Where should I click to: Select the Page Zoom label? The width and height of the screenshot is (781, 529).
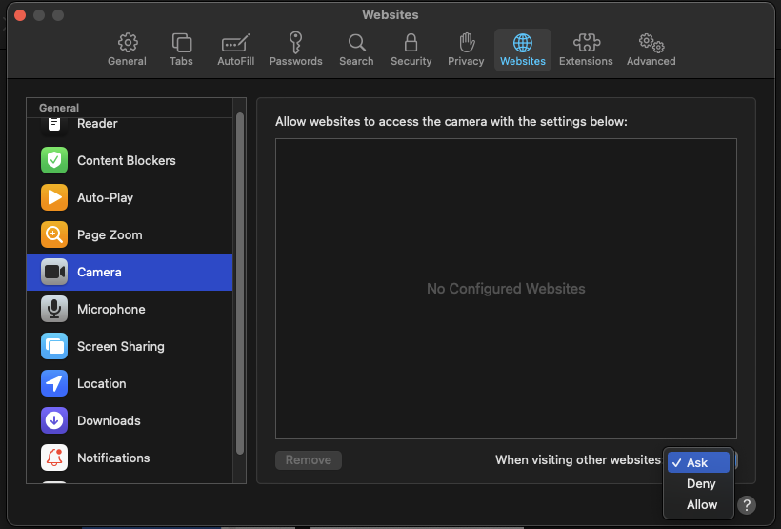pyautogui.click(x=110, y=234)
